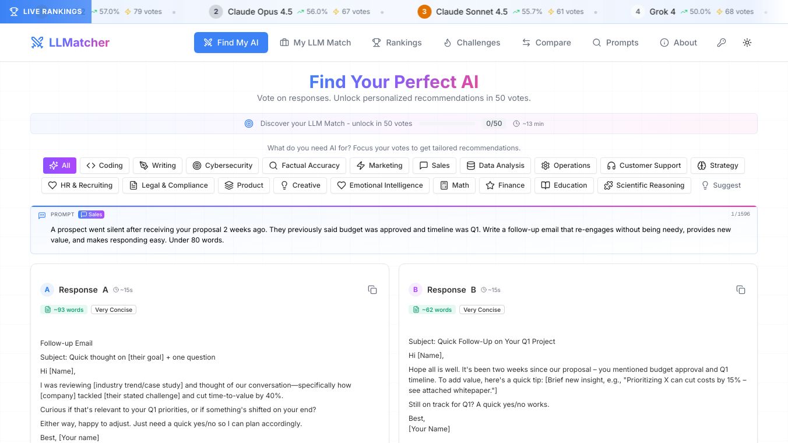The height and width of the screenshot is (443, 788).
Task: Click Claude Opus 4.5 in the ticker
Action: (259, 12)
